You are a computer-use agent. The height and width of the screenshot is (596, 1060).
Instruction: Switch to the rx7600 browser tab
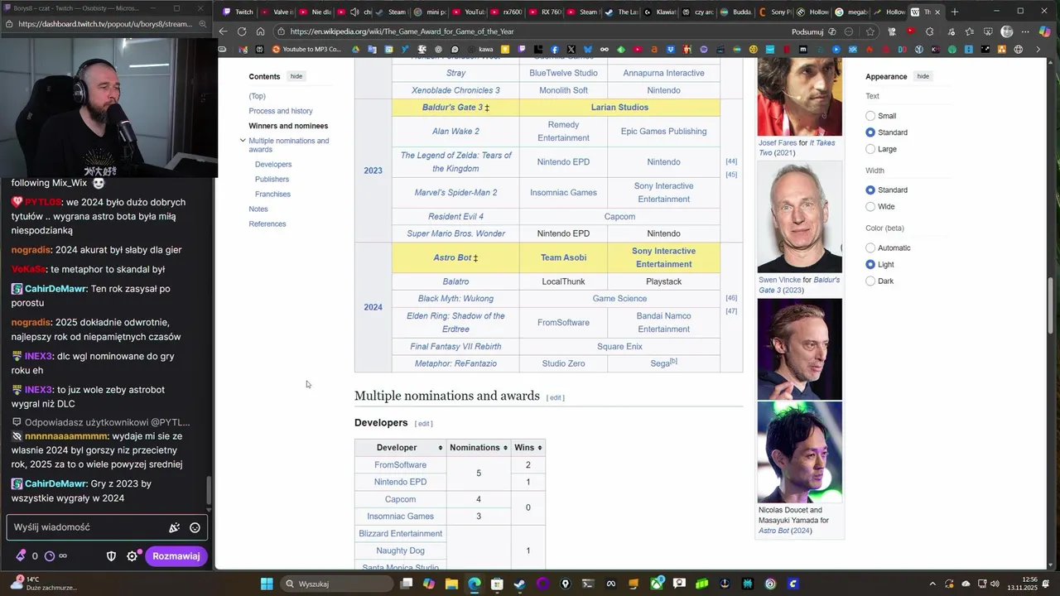504,12
